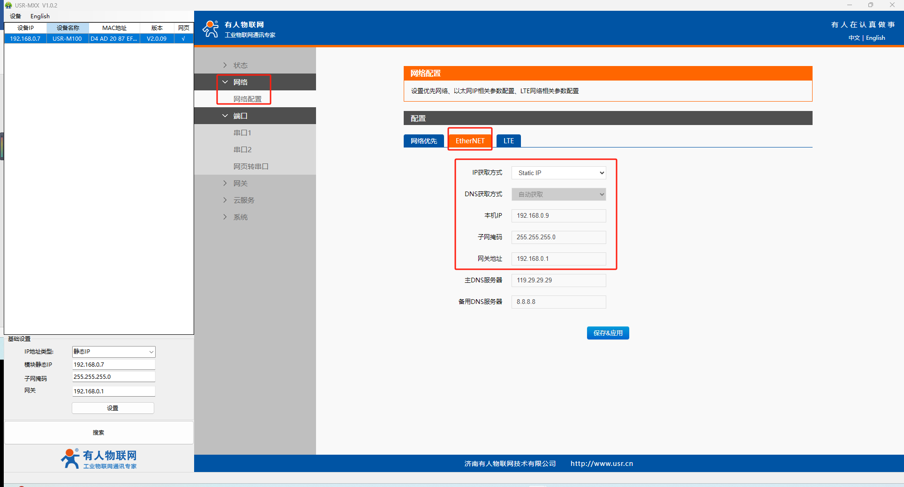Switch to the LTE tab
Screen dimensions: 904x487
(508, 141)
